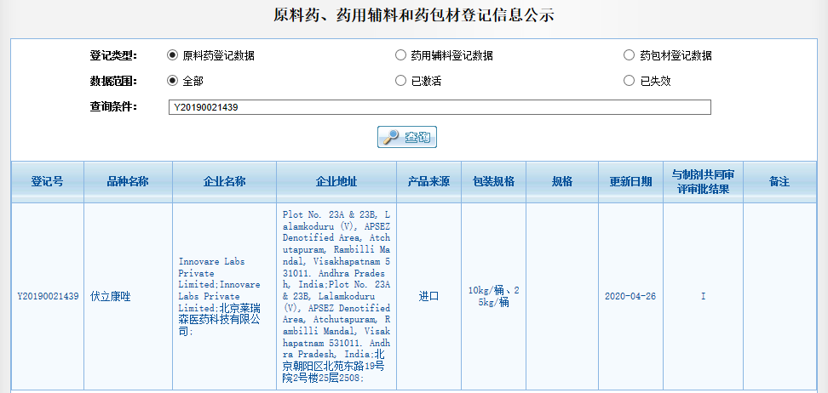Click registration number Y20190021439 table cell
828x393 pixels.
[x=48, y=297]
